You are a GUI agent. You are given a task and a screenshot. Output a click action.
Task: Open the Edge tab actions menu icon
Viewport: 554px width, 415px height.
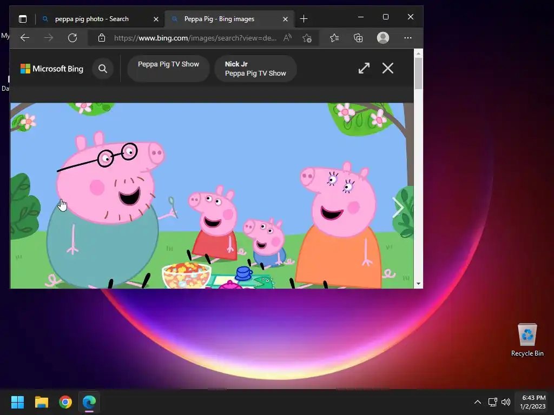coord(23,19)
